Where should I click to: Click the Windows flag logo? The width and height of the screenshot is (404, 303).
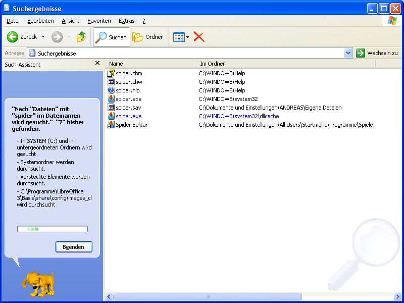(x=392, y=21)
